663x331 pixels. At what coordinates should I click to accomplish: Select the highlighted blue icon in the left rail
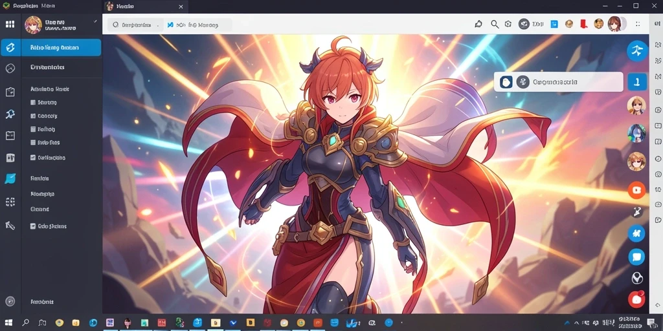pos(10,47)
